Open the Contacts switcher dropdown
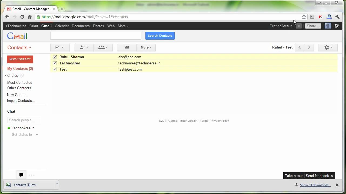346x194 pixels. [x=19, y=47]
